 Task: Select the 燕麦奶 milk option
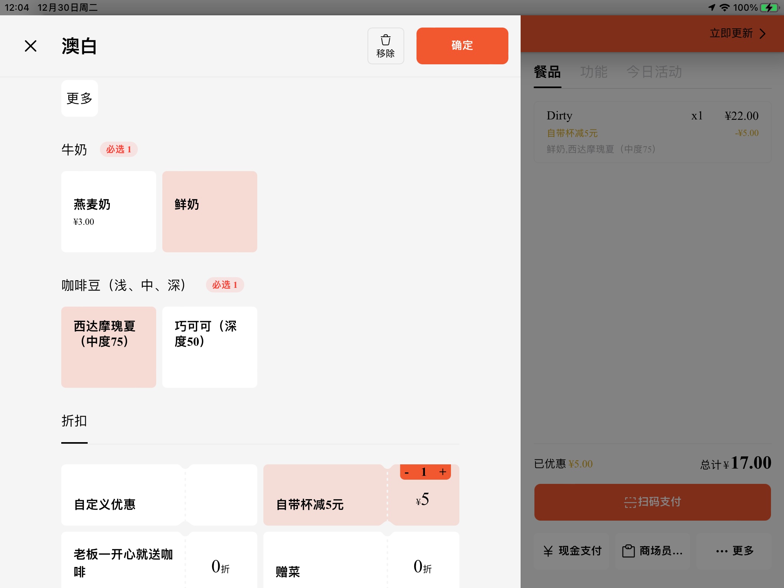109,211
